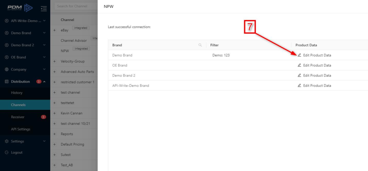This screenshot has width=368, height=171.
Task: Click the Integrated tag beside eBay
Action: (81, 28)
